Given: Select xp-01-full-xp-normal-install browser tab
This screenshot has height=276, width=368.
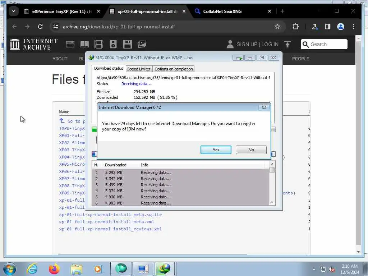Looking at the screenshot, I should coord(147,11).
